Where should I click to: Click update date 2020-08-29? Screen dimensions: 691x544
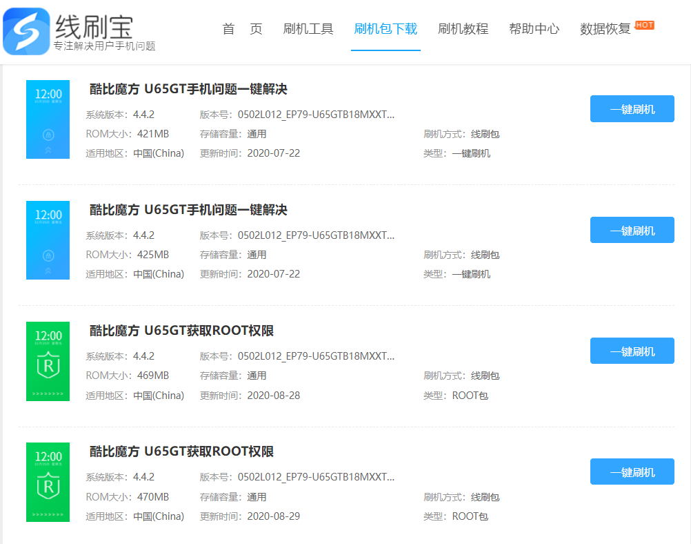click(x=274, y=516)
